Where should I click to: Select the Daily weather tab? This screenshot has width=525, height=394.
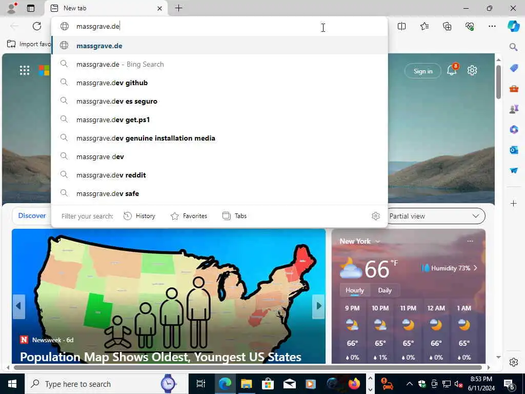click(385, 290)
